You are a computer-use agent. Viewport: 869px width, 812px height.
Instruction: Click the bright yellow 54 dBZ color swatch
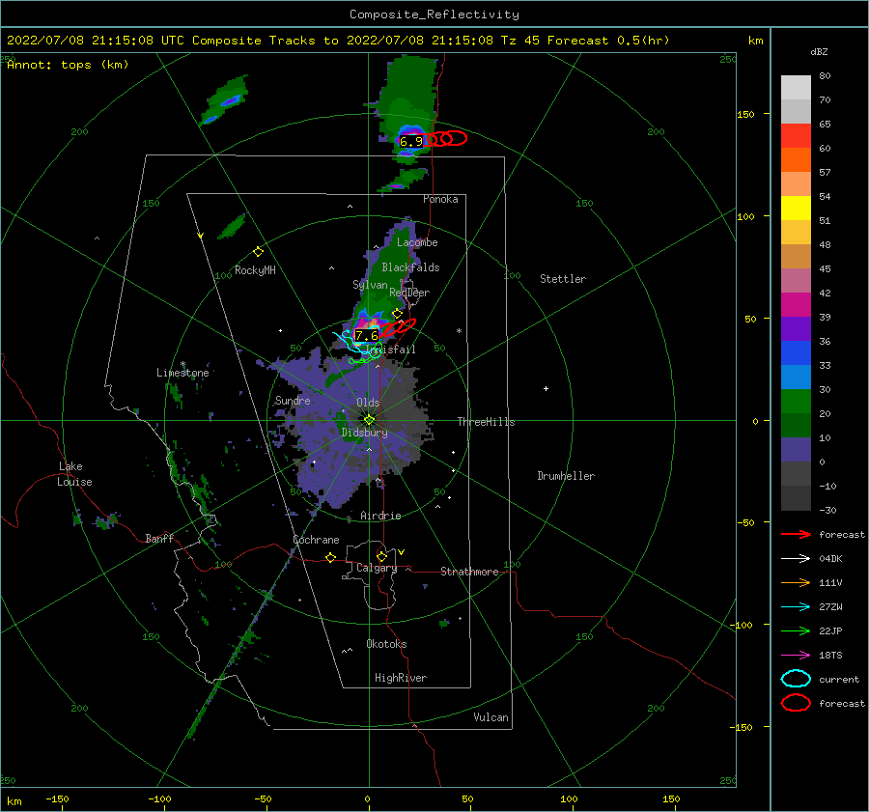796,208
